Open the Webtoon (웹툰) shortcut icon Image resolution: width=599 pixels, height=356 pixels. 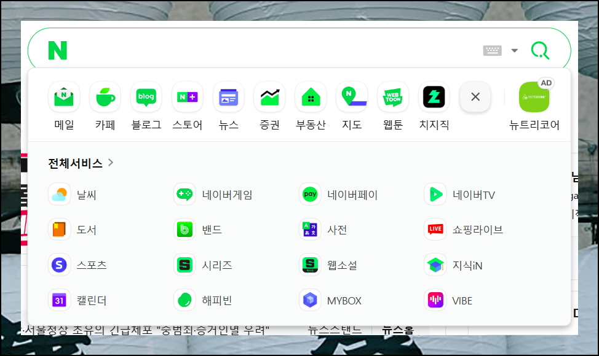pyautogui.click(x=393, y=97)
